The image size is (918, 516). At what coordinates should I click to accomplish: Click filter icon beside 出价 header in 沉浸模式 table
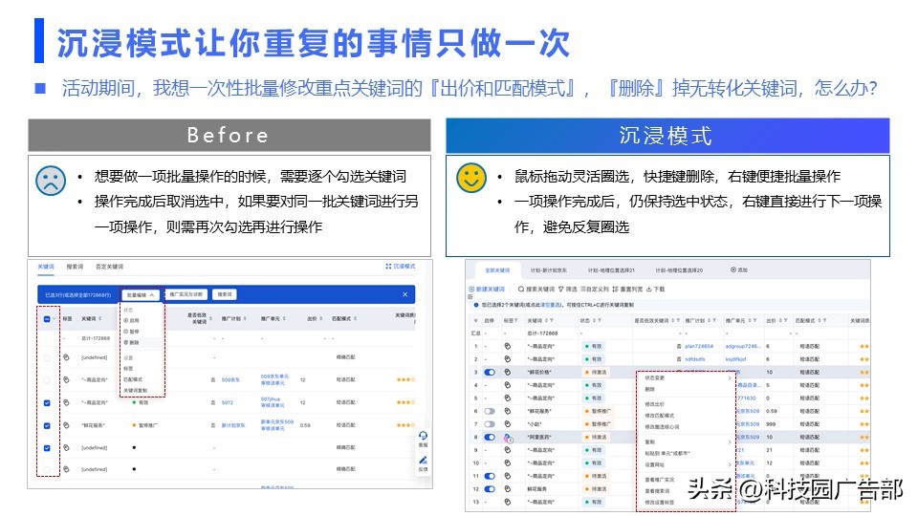(x=784, y=321)
